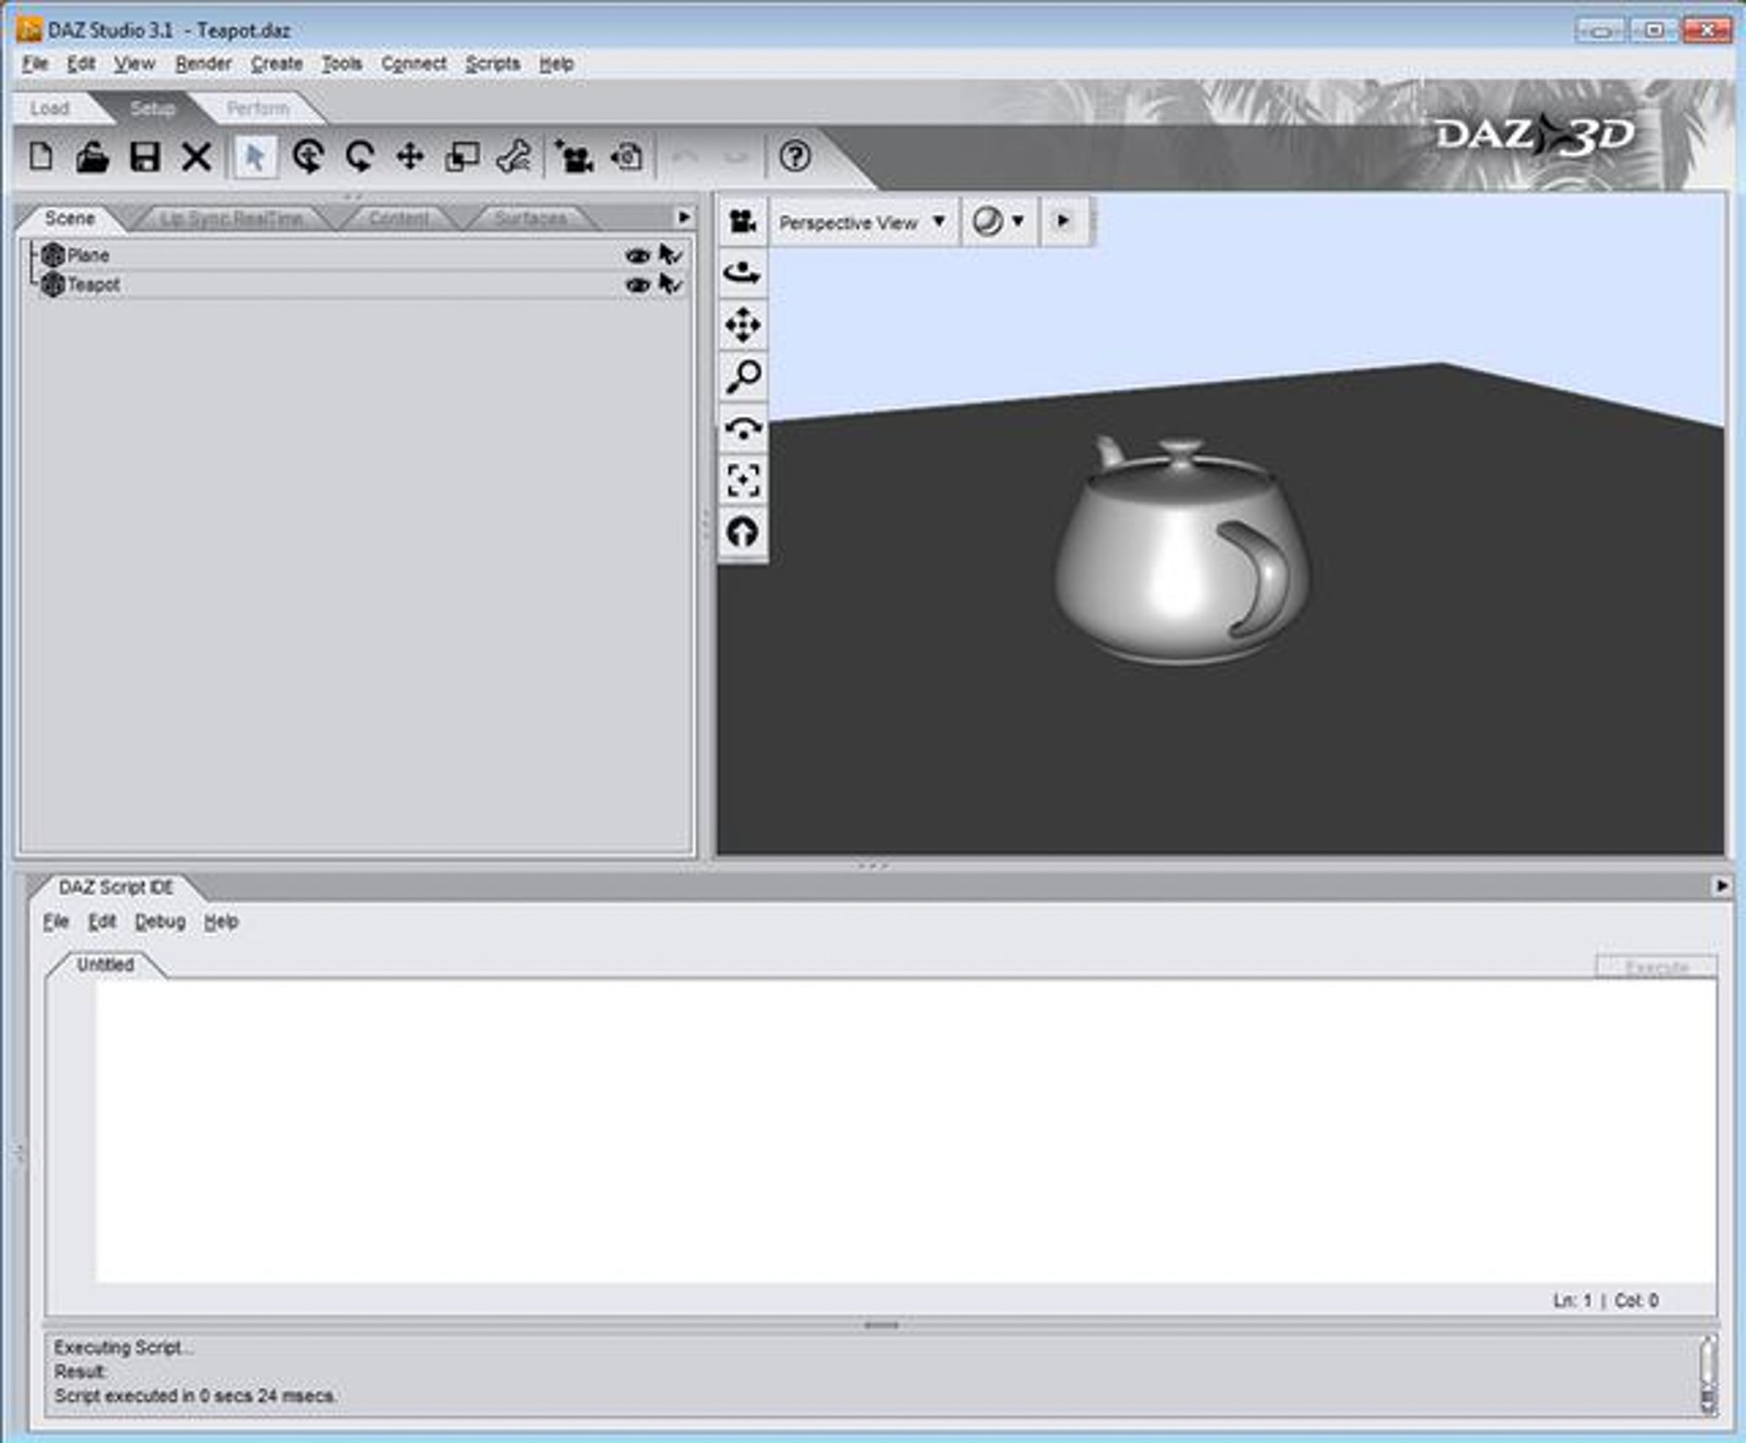Click the create new camera toolbar icon

574,156
